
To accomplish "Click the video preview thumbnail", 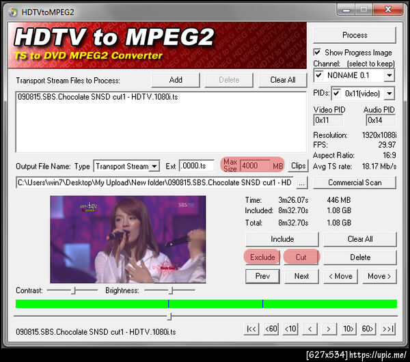I will pyautogui.click(x=128, y=239).
